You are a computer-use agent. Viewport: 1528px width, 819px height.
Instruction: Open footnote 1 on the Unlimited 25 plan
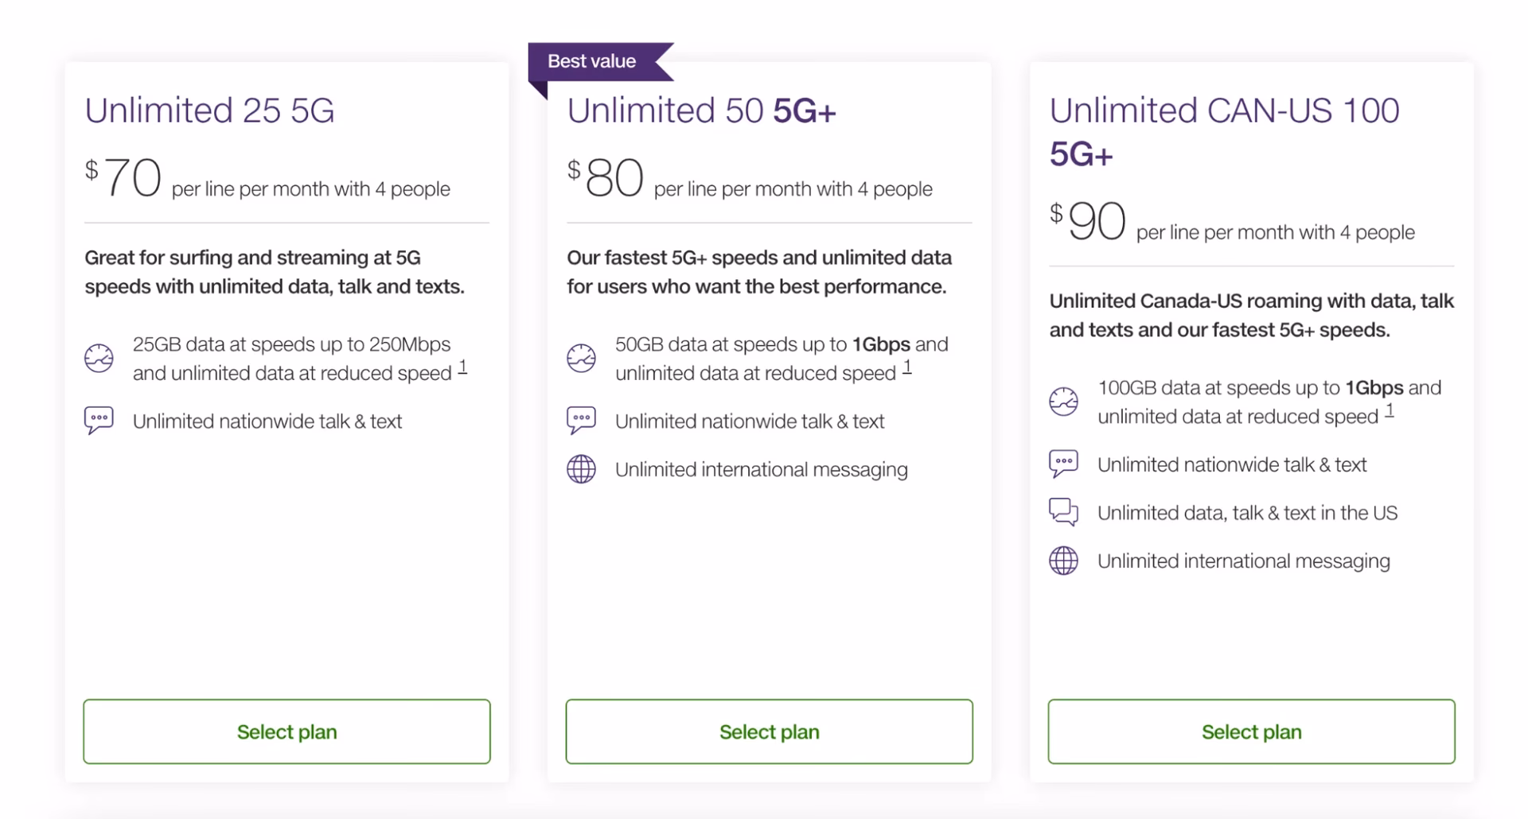coord(464,367)
